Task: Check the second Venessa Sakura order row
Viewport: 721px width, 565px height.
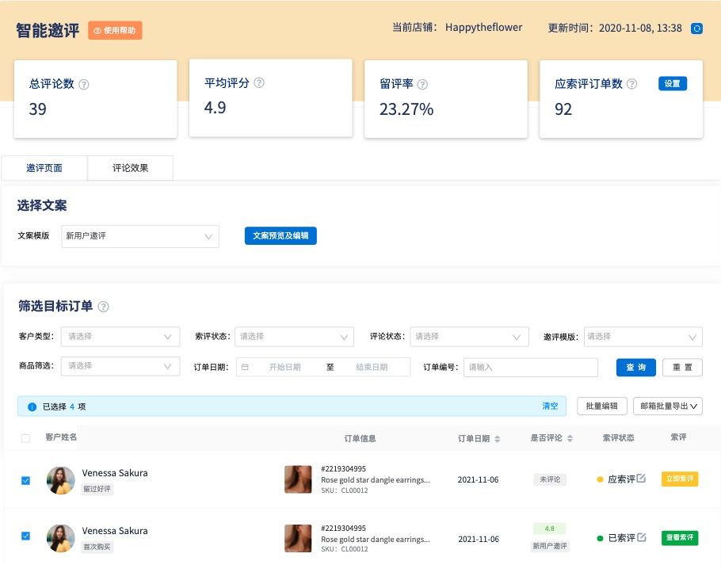Action: point(25,536)
